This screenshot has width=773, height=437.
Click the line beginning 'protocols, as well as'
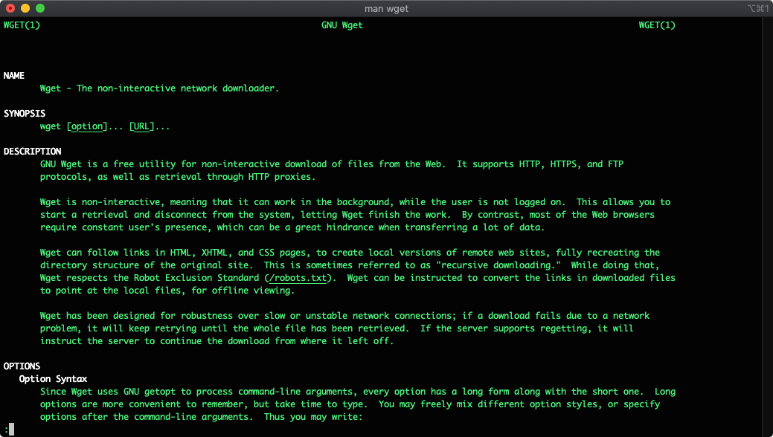pyautogui.click(x=178, y=177)
